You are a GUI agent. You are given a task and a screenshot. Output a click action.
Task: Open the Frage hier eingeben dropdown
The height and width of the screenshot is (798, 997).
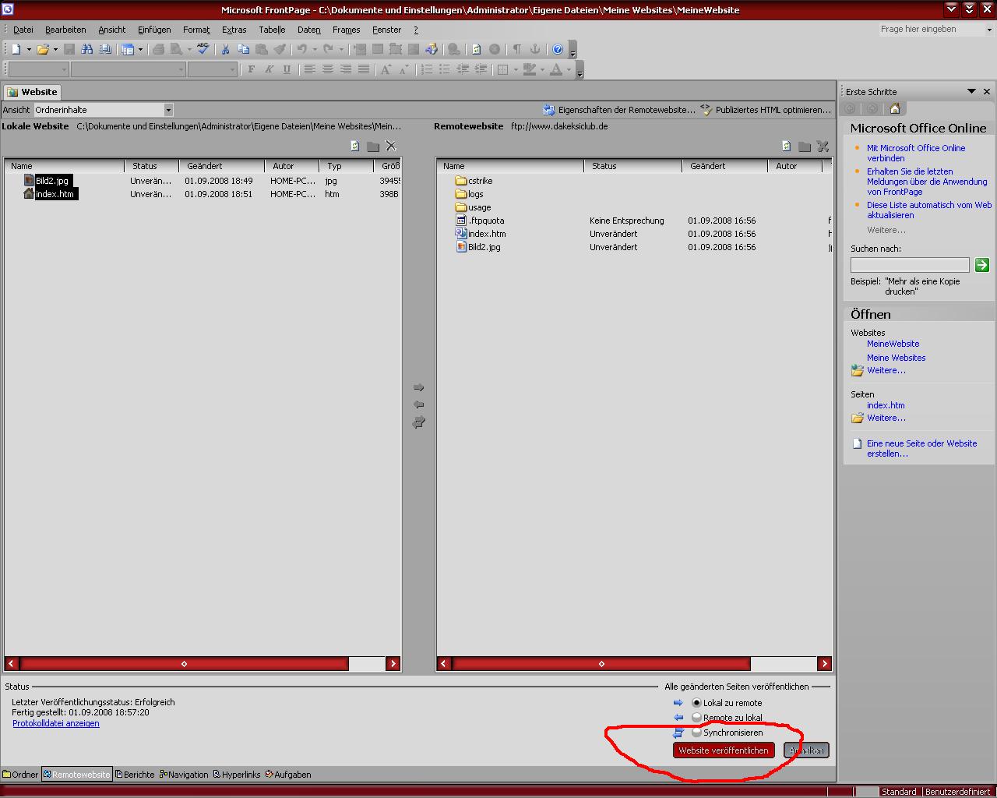[989, 30]
